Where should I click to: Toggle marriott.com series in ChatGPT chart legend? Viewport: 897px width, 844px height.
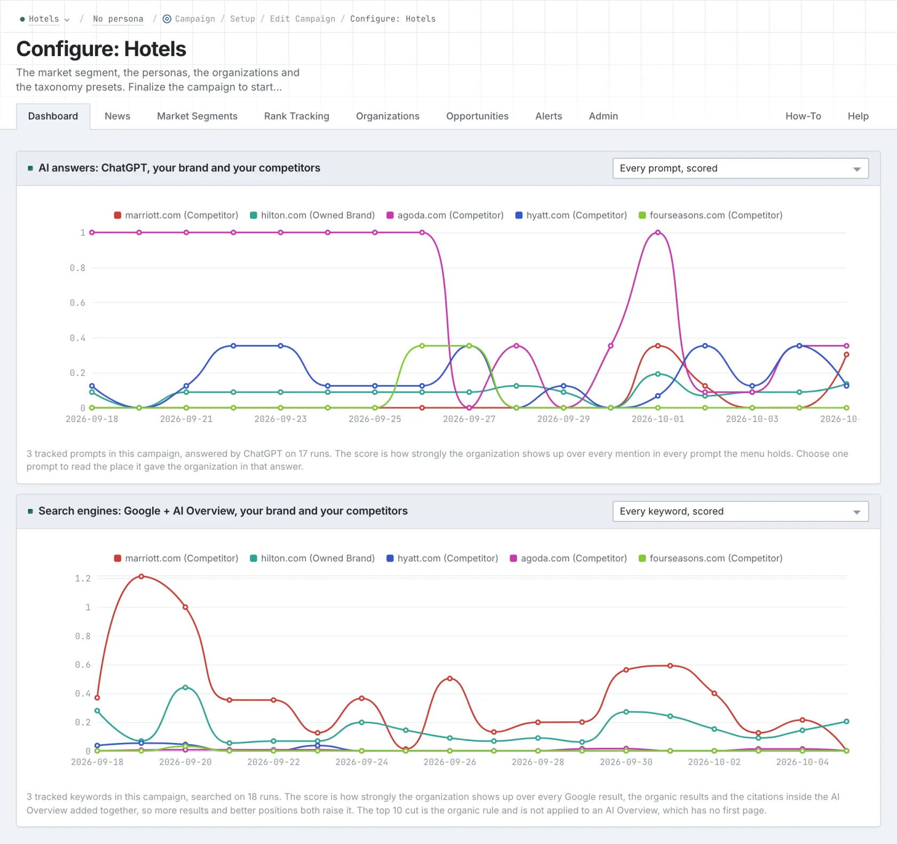coord(176,215)
